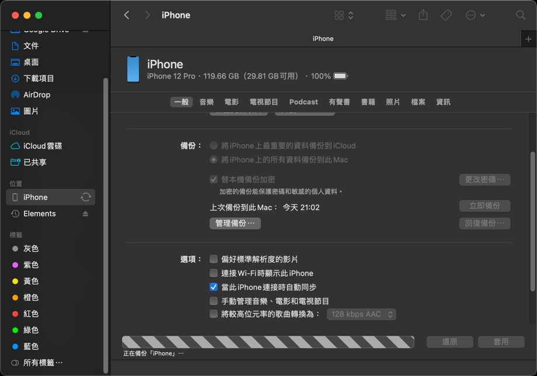
Task: Click the 還原 button
Action: click(x=449, y=342)
